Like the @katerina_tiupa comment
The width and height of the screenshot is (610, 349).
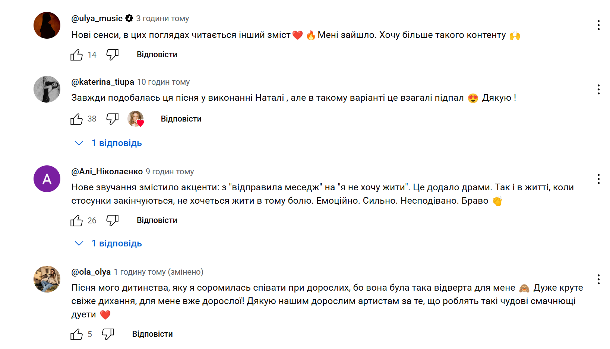pos(77,119)
